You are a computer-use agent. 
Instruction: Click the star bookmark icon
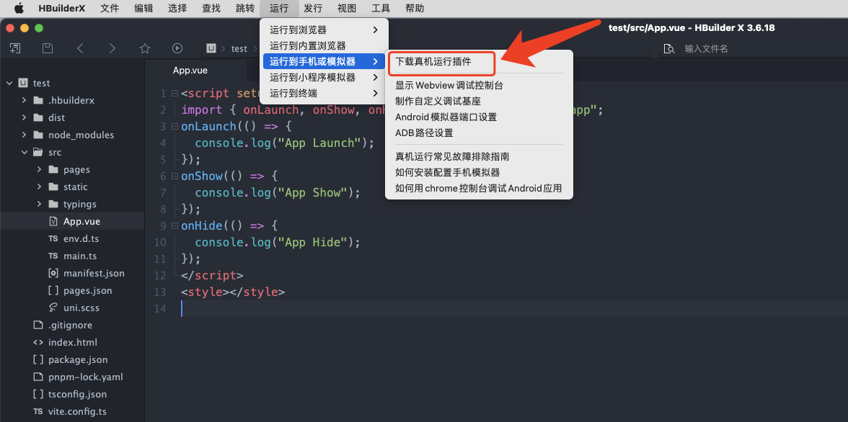point(144,48)
